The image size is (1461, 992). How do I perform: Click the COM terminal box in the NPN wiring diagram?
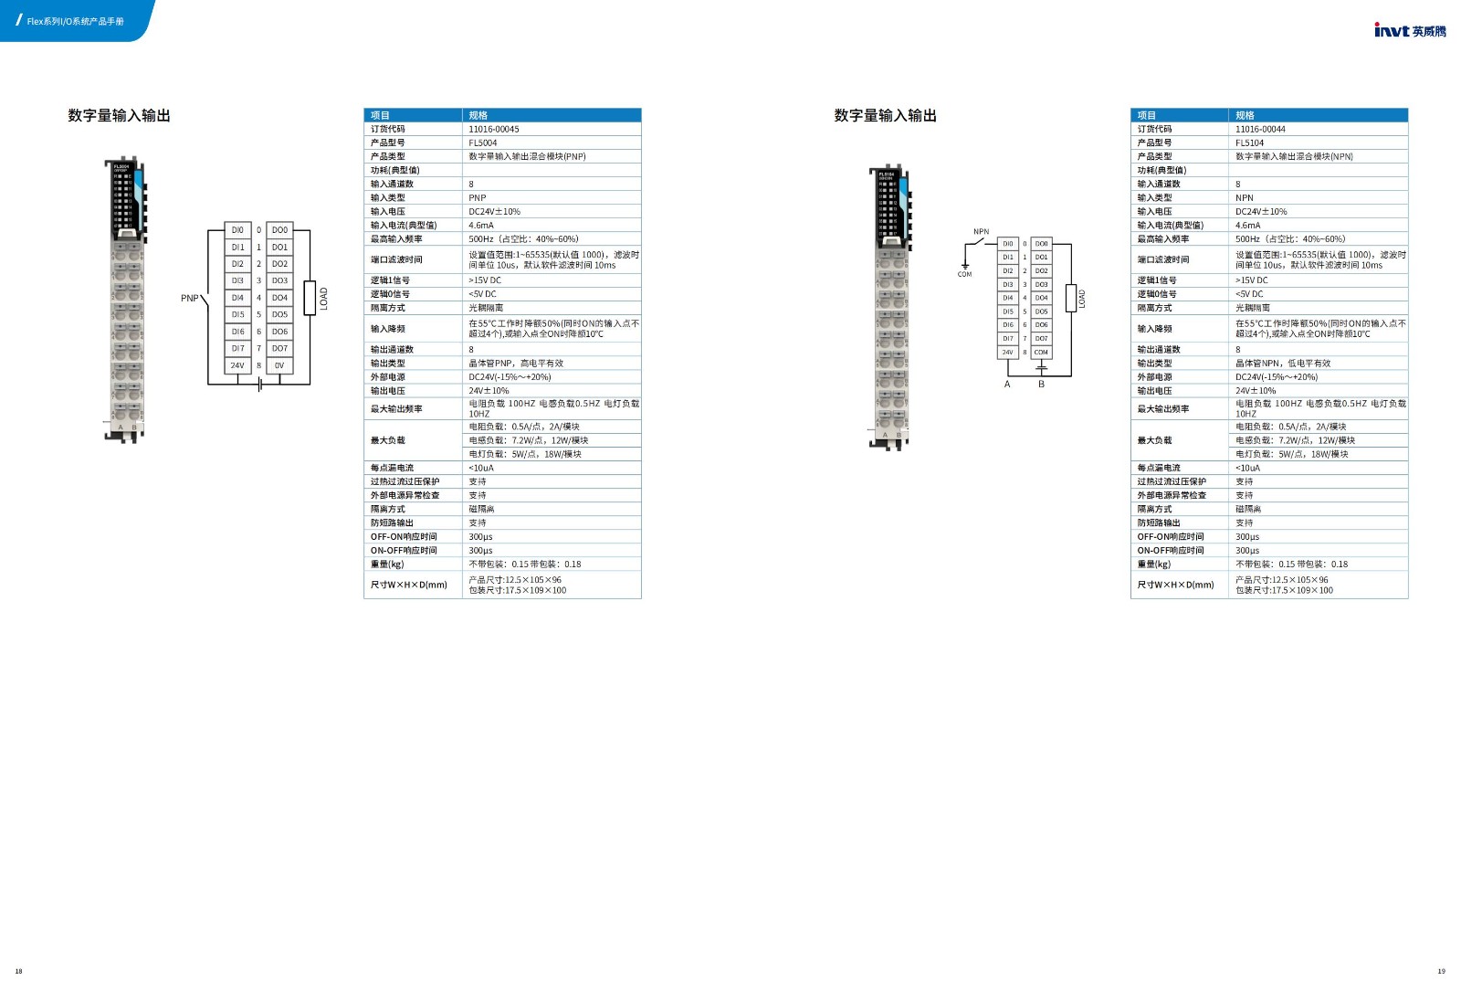pos(1041,353)
